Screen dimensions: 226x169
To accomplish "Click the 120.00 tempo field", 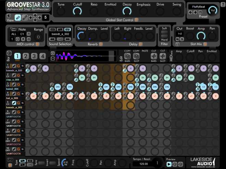I will point(143,164).
